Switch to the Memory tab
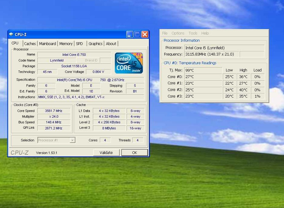Screen dimensions: 284x208 (66, 44)
